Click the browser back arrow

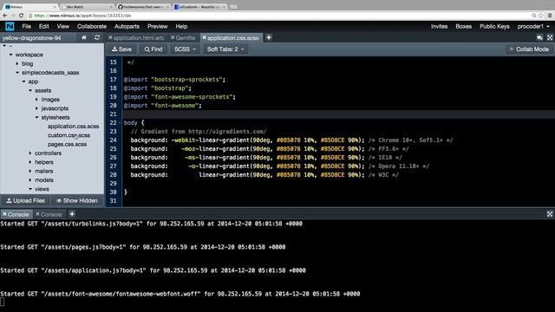pos(5,16)
